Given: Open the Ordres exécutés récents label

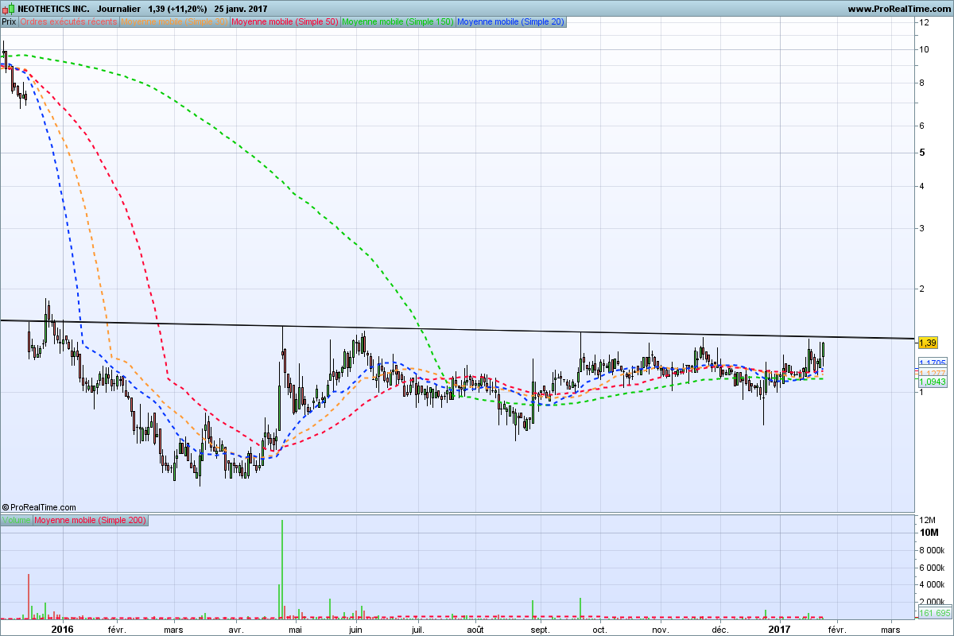Looking at the screenshot, I should [68, 21].
